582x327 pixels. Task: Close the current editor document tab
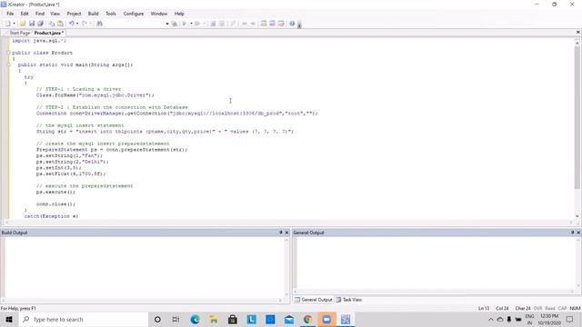click(x=578, y=33)
